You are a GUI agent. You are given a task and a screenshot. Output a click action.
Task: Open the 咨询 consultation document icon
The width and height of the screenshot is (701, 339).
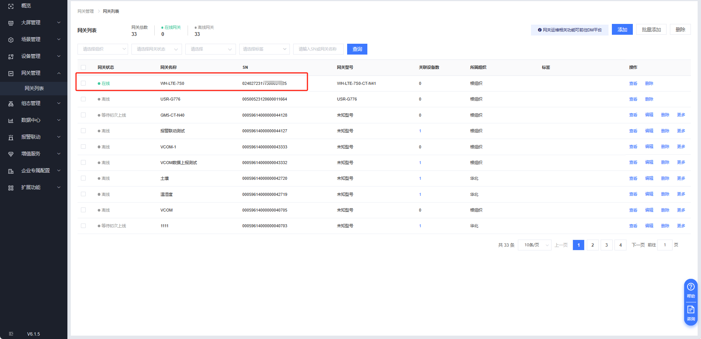pyautogui.click(x=691, y=310)
